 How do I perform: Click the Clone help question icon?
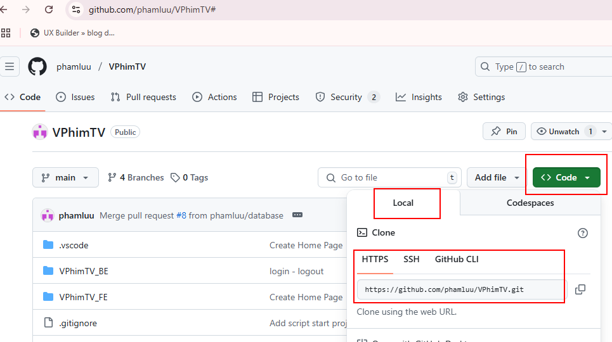(x=582, y=233)
